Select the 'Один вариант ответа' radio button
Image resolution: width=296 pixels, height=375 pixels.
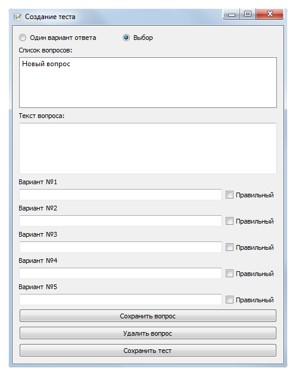click(x=23, y=38)
